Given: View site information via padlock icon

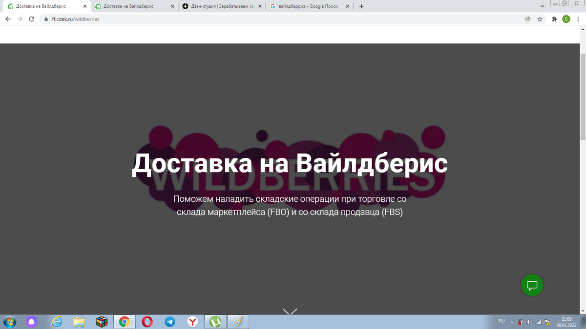Looking at the screenshot, I should [46, 19].
